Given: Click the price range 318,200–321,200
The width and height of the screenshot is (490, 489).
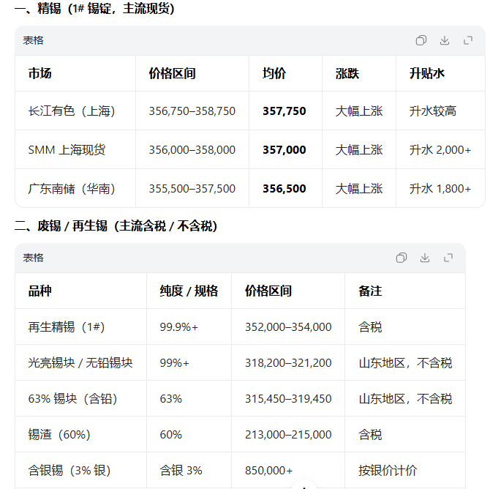Looking at the screenshot, I should tap(288, 363).
